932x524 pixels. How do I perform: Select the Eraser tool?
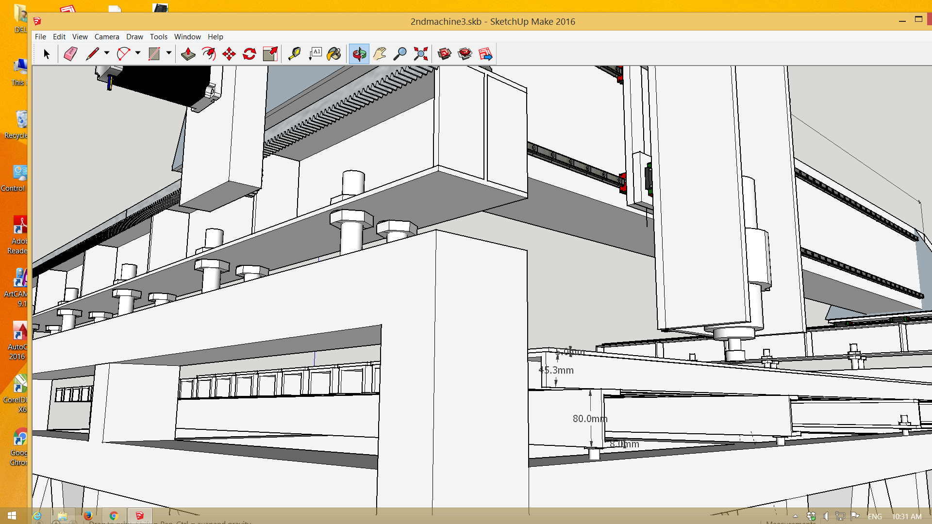point(70,54)
